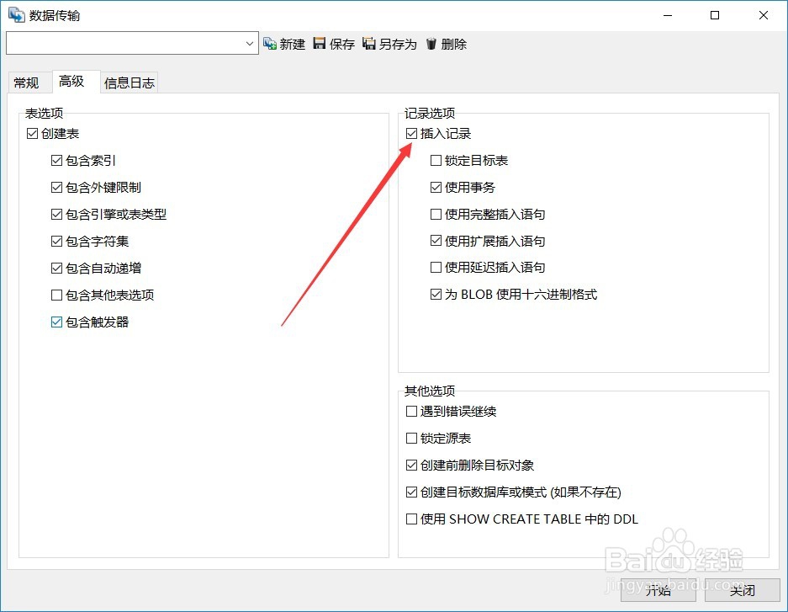Uncheck the 插入记录 option
Image resolution: width=788 pixels, height=612 pixels.
[411, 133]
